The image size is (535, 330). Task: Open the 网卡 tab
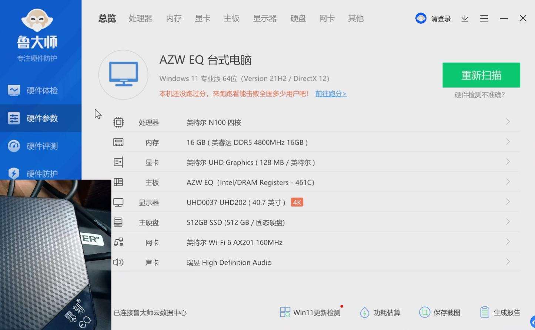click(x=327, y=18)
